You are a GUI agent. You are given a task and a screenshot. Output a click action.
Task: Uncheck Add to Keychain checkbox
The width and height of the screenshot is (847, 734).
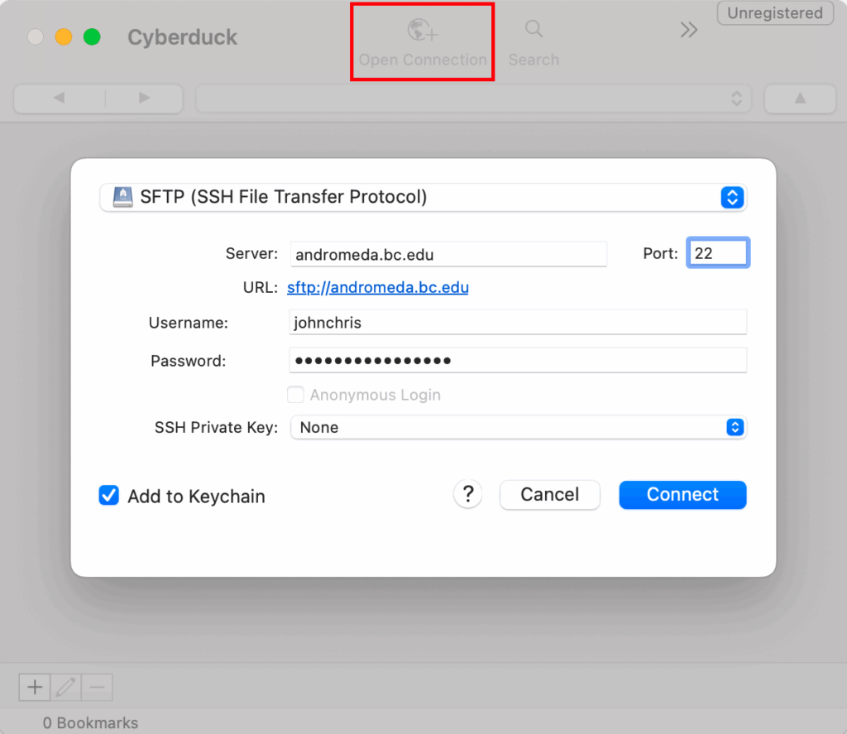(108, 495)
